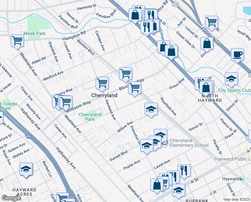Click the front school marker near Princeton St

[x=147, y=146]
